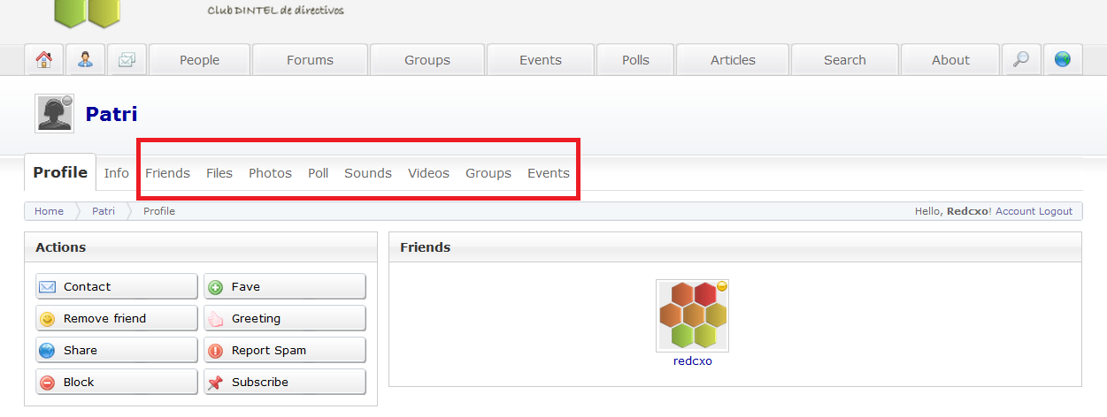Screen dimensions: 1107x417
Task: Open the Account link
Action: pyautogui.click(x=1016, y=211)
